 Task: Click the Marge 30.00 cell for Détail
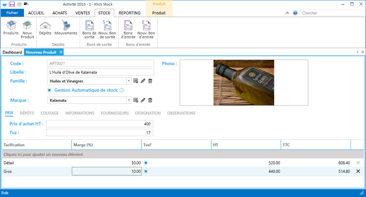pyautogui.click(x=107, y=163)
